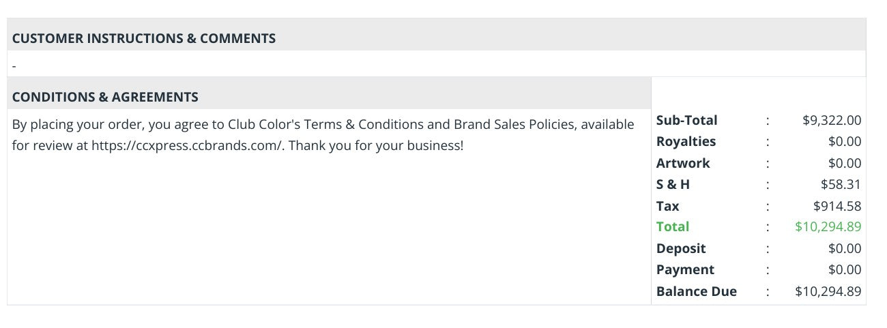This screenshot has height=328, width=887.
Task: Select the Payment label
Action: [x=685, y=269]
